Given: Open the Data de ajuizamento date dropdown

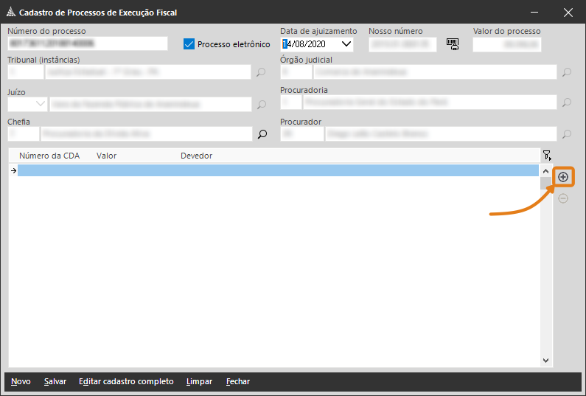Looking at the screenshot, I should [x=346, y=44].
